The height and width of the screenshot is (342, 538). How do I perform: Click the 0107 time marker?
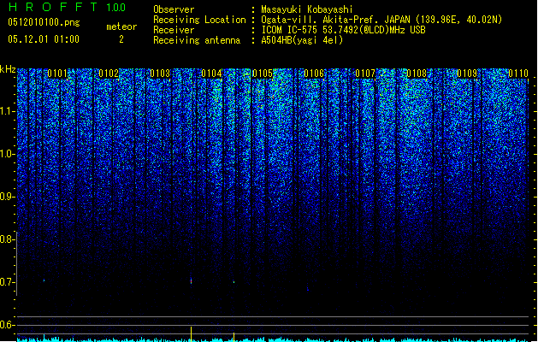365,74
